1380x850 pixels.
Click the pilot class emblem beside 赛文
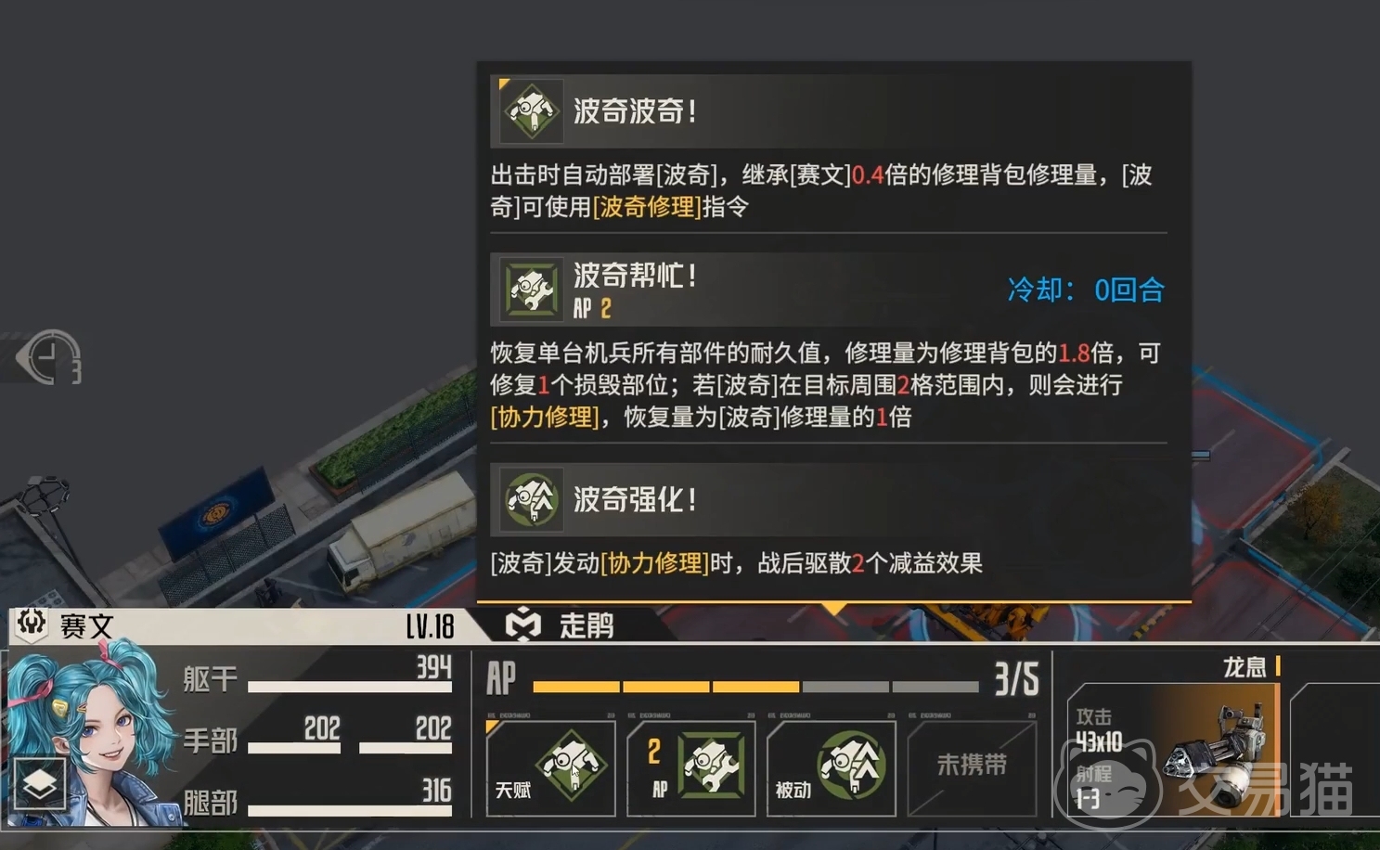click(x=31, y=624)
